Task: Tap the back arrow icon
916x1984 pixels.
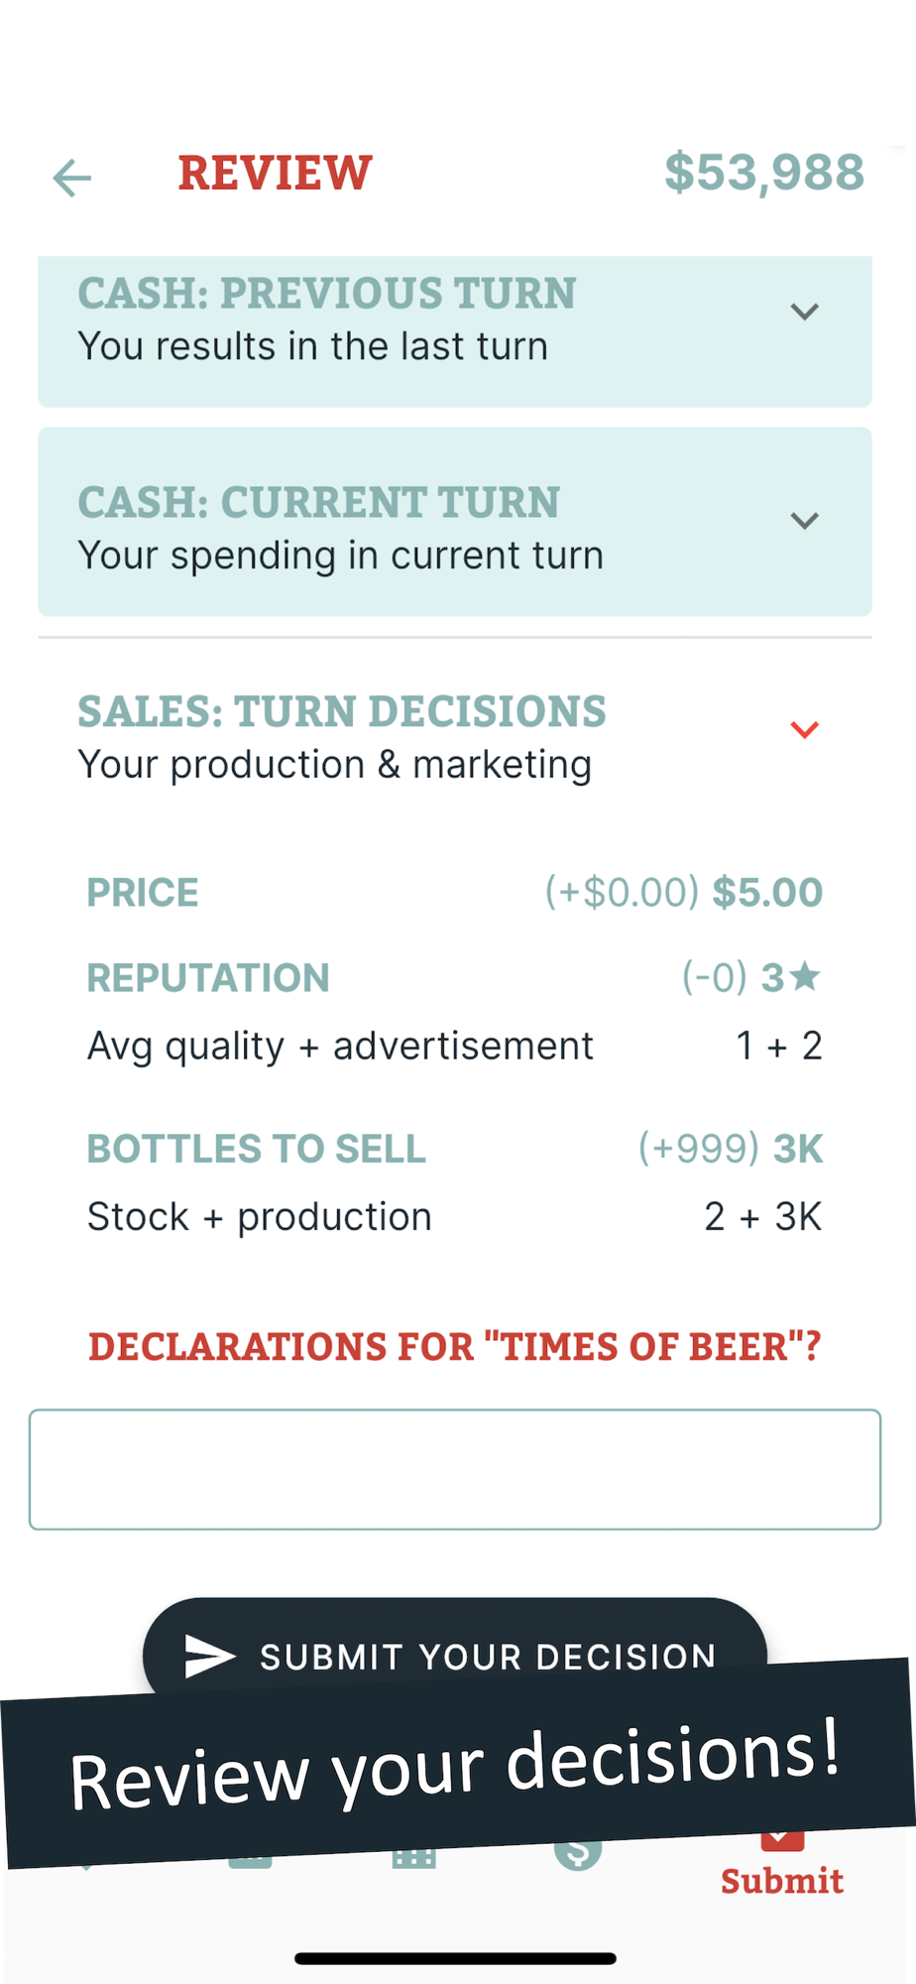Action: (x=72, y=179)
